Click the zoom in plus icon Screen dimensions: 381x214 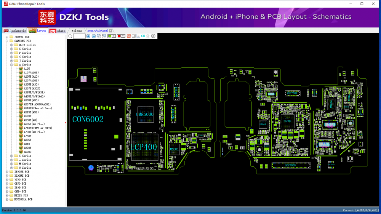(x=88, y=36)
